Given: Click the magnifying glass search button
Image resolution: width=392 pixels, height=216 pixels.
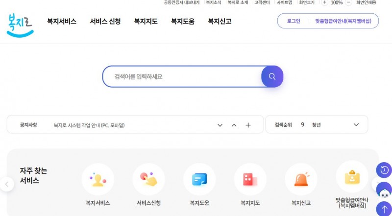Looking at the screenshot, I should [x=272, y=76].
